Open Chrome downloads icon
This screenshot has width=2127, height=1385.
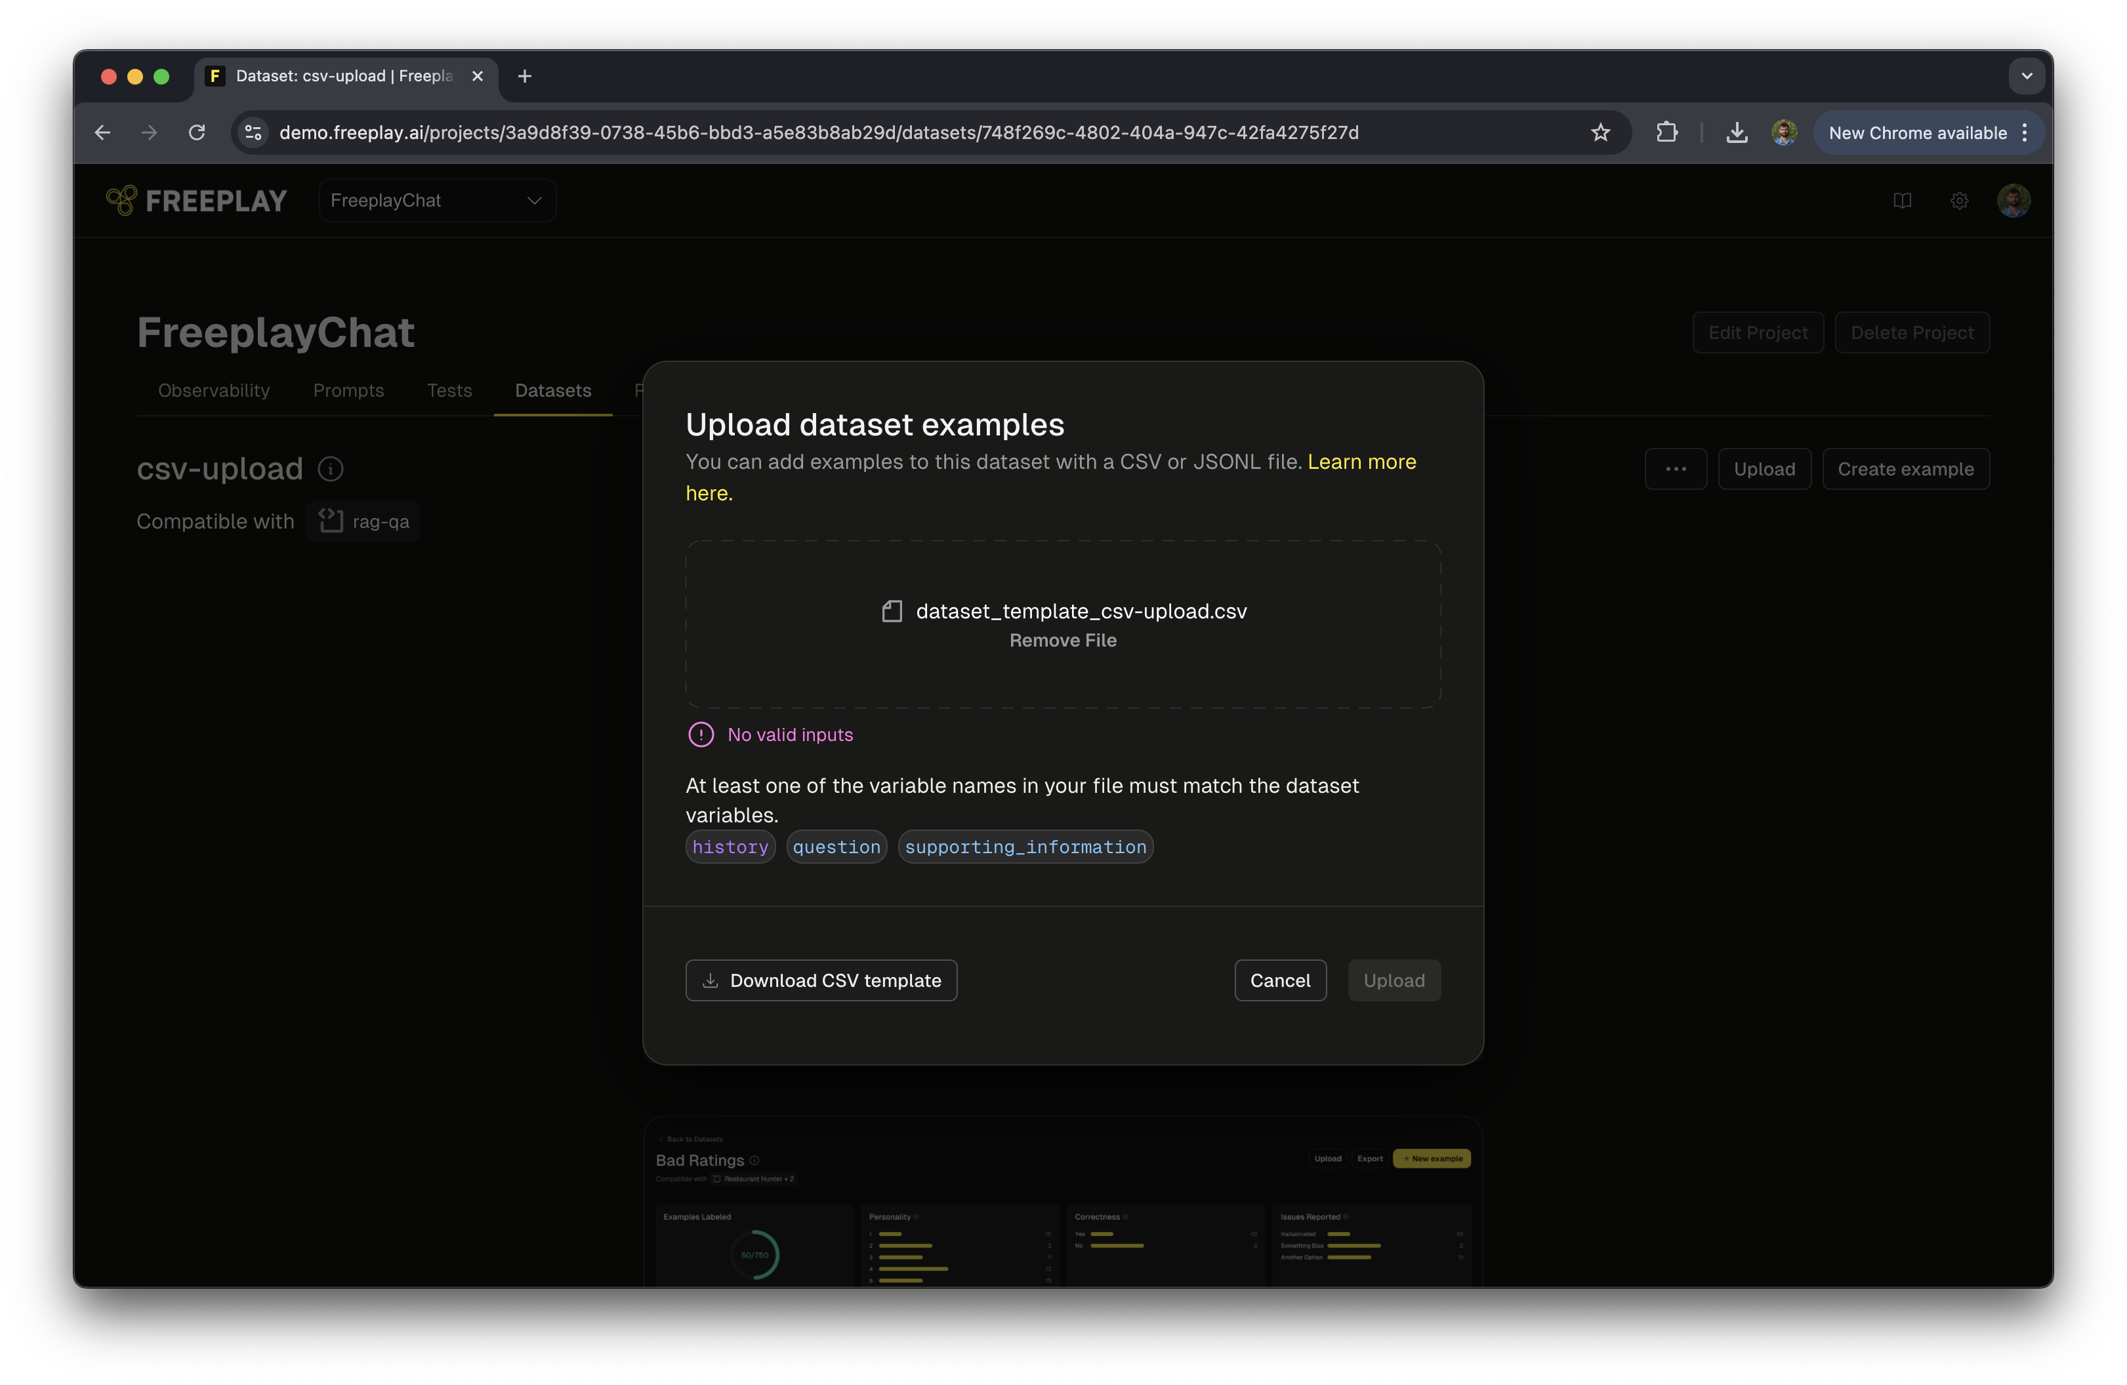1737,132
